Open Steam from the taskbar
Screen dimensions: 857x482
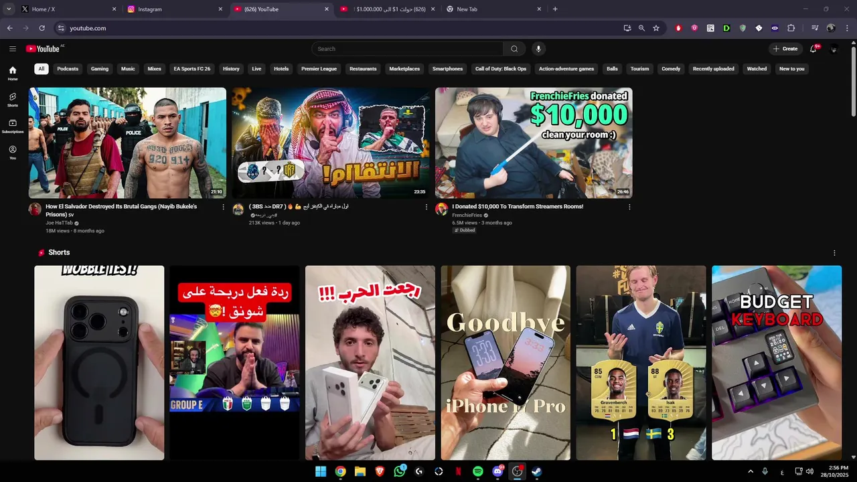tap(536, 471)
